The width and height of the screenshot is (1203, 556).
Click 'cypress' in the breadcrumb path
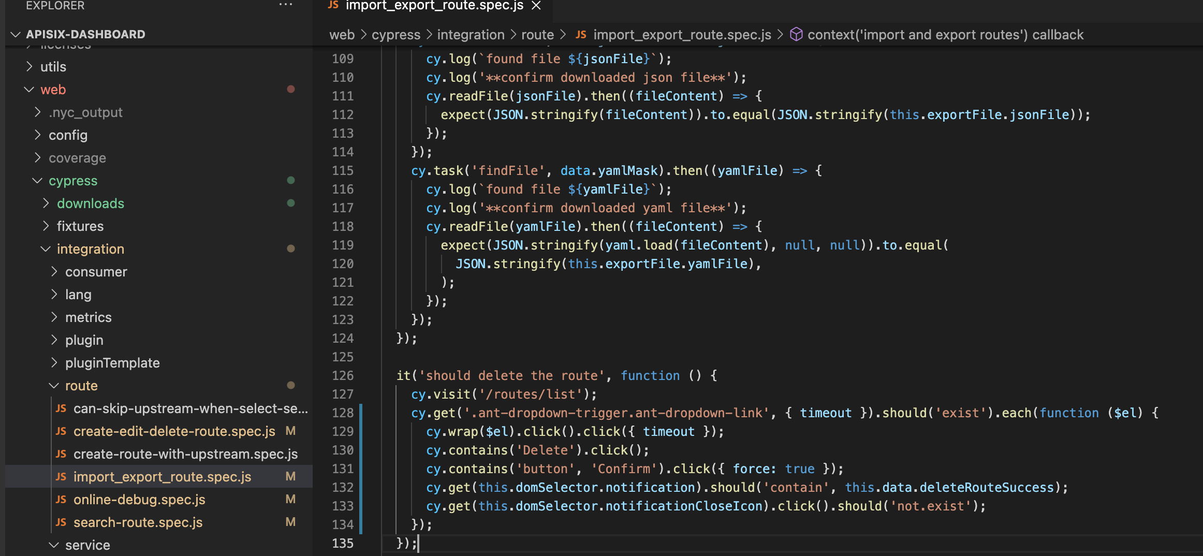pyautogui.click(x=396, y=35)
